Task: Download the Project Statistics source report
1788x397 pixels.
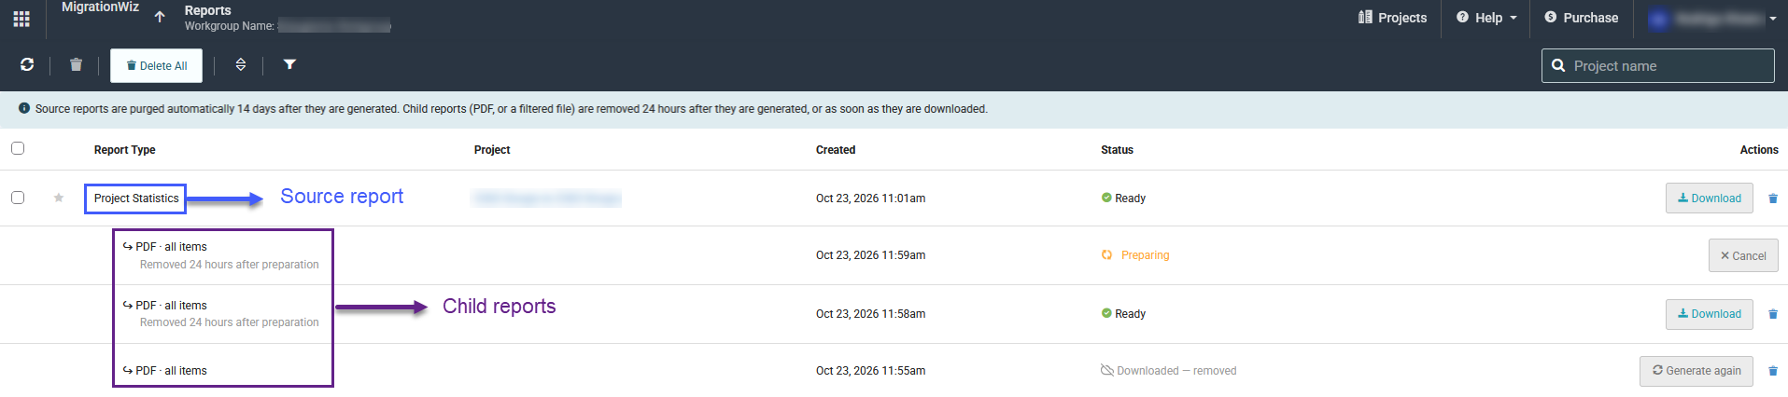Action: (1709, 198)
